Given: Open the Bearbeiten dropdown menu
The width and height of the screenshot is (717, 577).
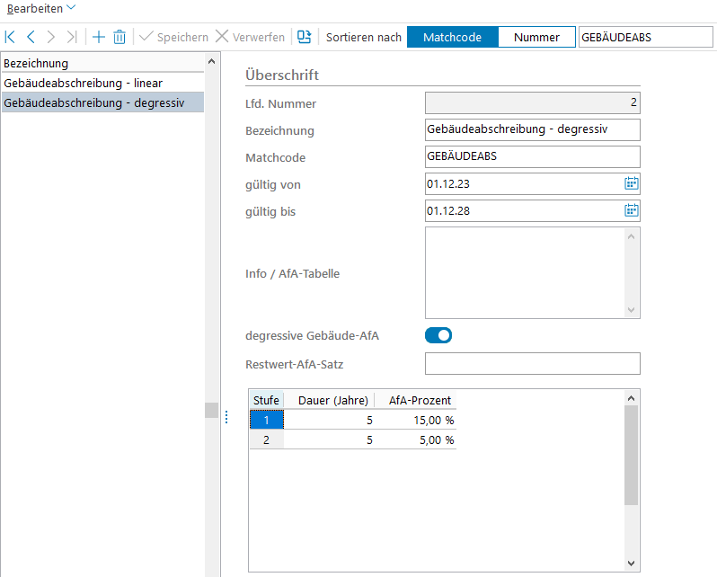Looking at the screenshot, I should coord(41,7).
